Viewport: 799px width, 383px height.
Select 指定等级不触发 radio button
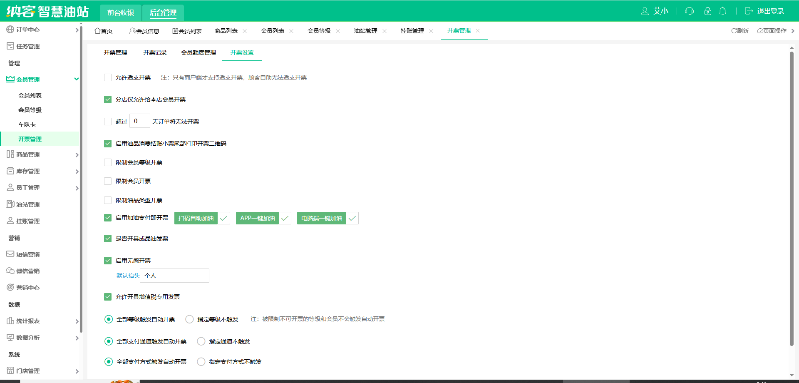[x=189, y=319]
